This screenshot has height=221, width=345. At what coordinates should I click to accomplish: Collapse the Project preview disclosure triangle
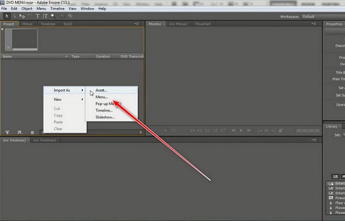2,29
